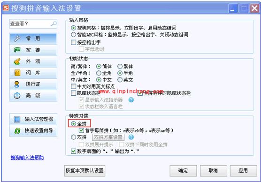Close the settings window
Image resolution: width=262 pixels, height=183 pixels.
254,8
